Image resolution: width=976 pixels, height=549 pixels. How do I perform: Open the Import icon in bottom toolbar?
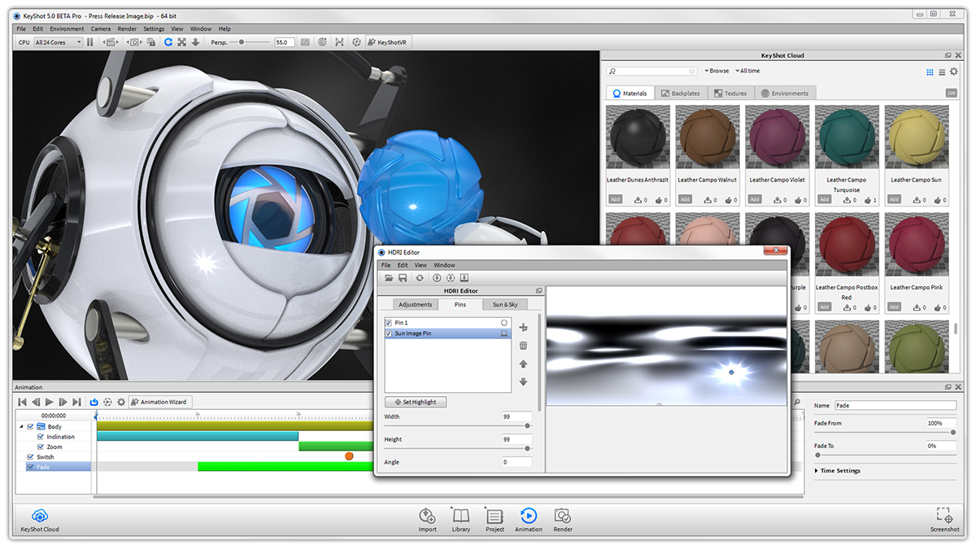428,516
